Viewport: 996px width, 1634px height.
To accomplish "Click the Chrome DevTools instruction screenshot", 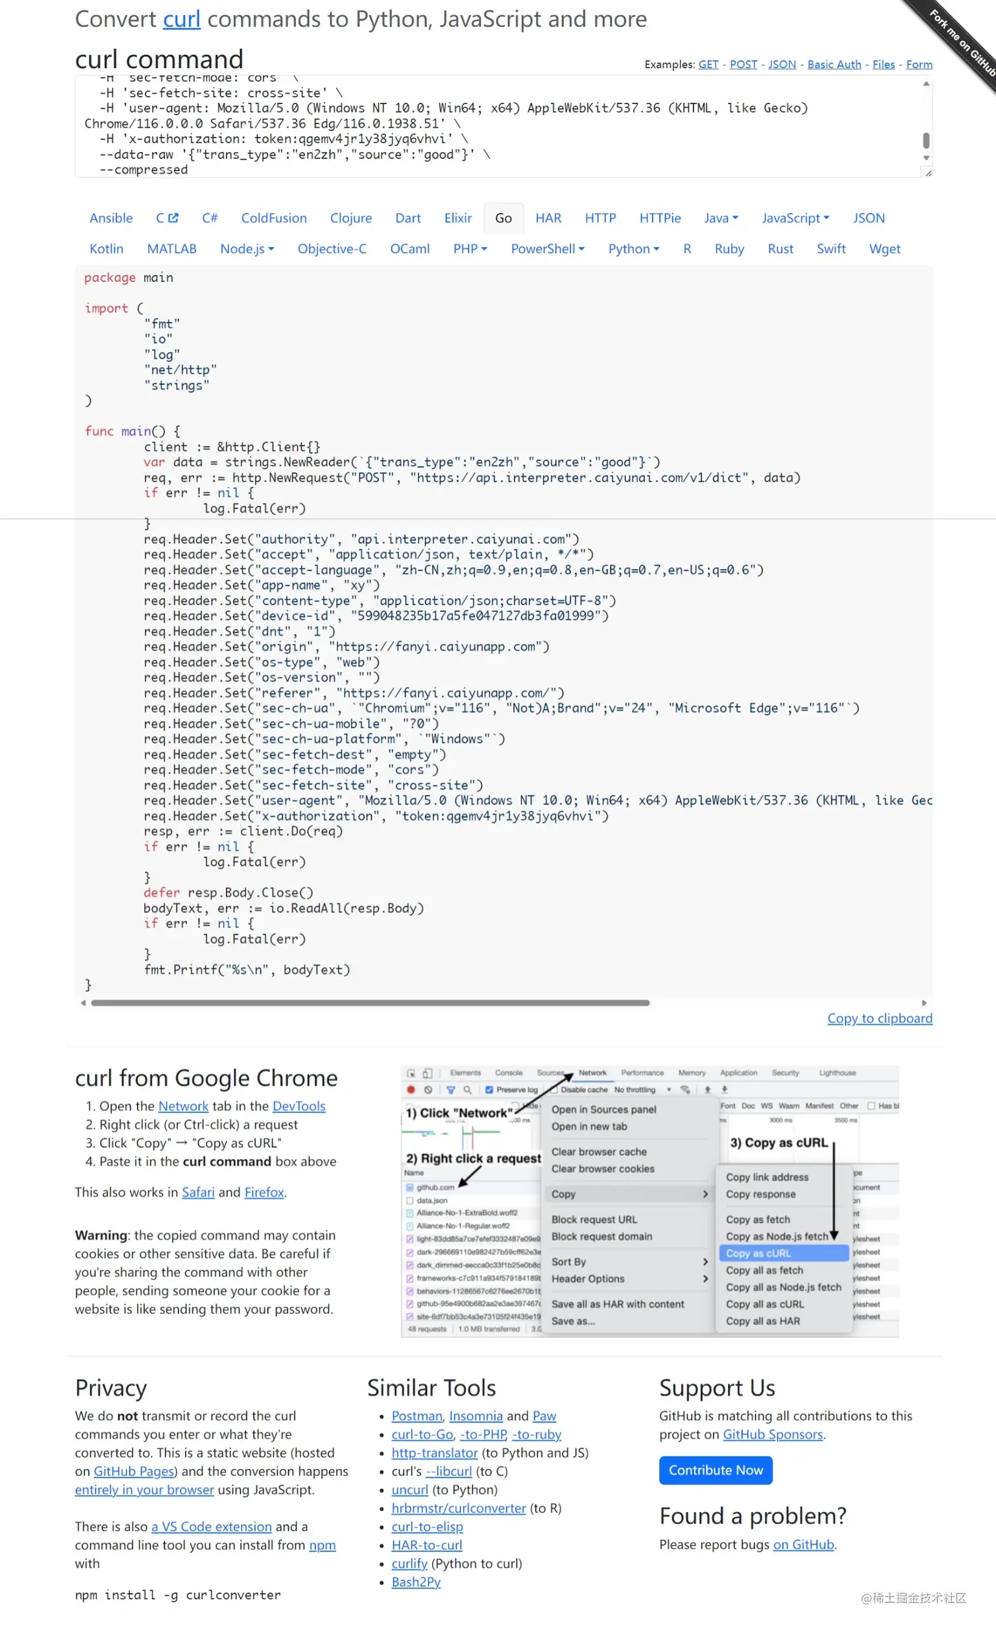I will [x=650, y=1201].
